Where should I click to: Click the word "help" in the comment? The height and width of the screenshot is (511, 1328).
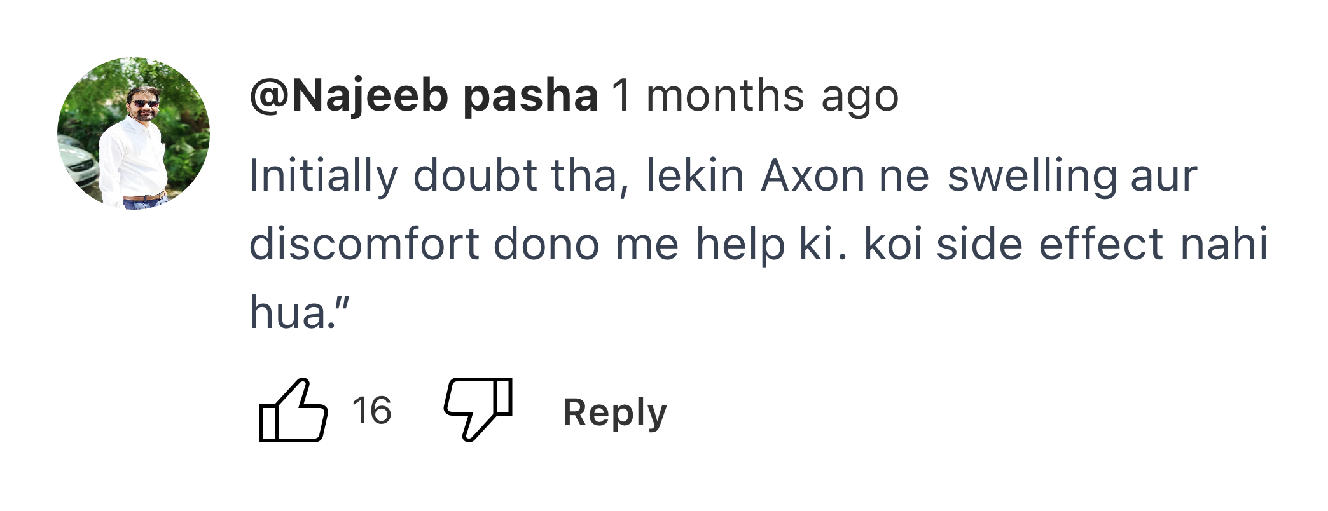[x=740, y=245]
